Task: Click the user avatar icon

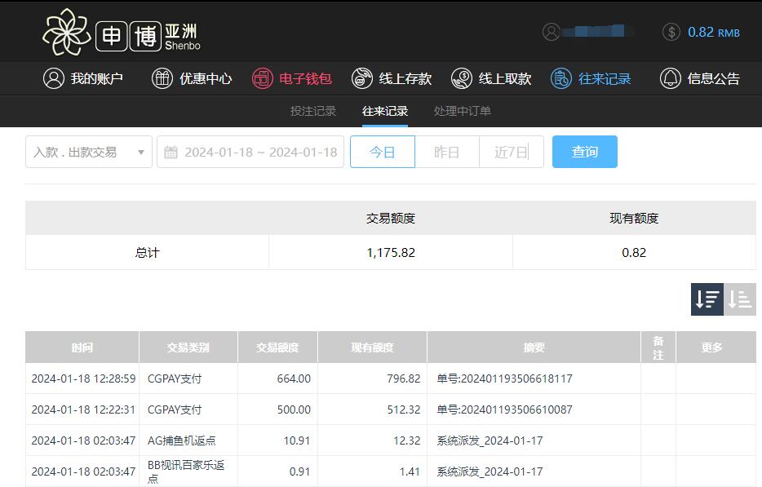Action: tap(552, 32)
